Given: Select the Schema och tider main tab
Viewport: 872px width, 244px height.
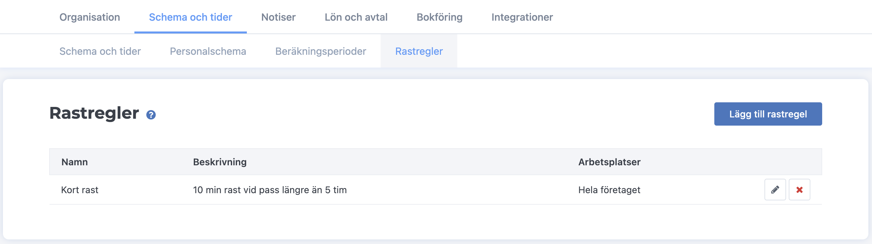Looking at the screenshot, I should (190, 17).
